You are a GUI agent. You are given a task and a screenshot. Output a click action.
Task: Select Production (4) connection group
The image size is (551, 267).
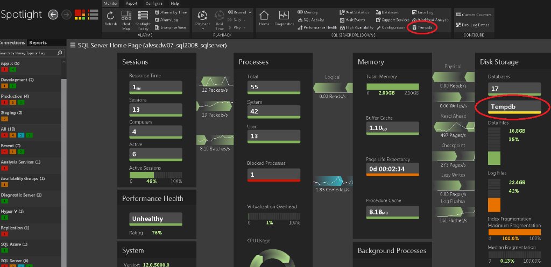click(x=15, y=97)
